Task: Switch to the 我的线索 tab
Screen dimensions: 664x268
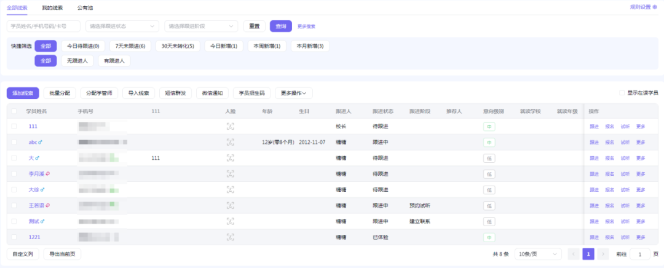Action: point(52,7)
